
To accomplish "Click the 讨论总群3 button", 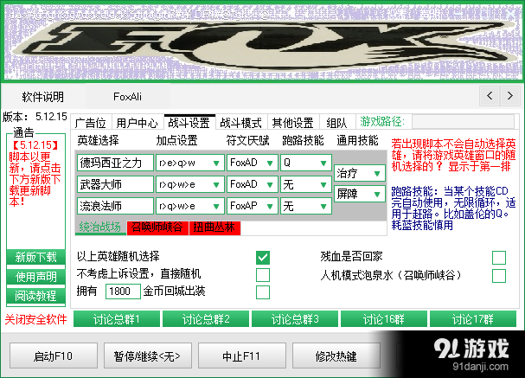I will tap(295, 318).
